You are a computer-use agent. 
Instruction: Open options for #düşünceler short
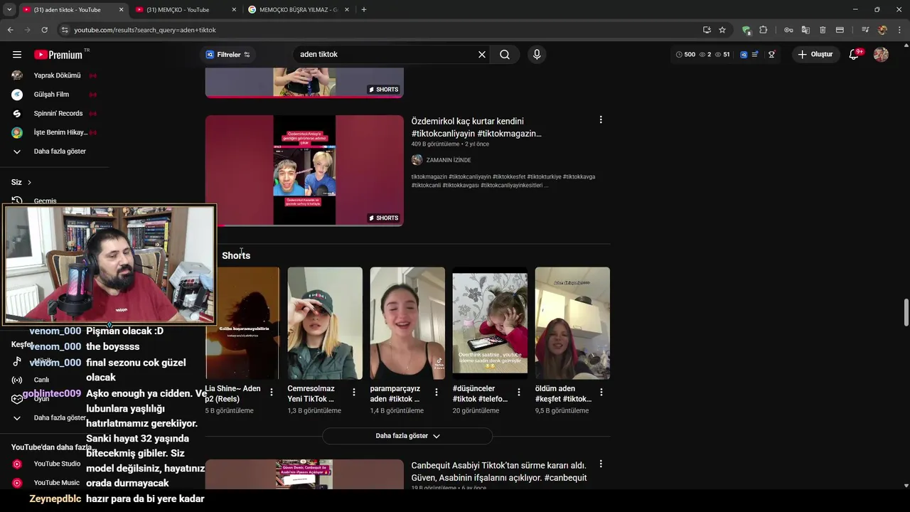pos(518,393)
